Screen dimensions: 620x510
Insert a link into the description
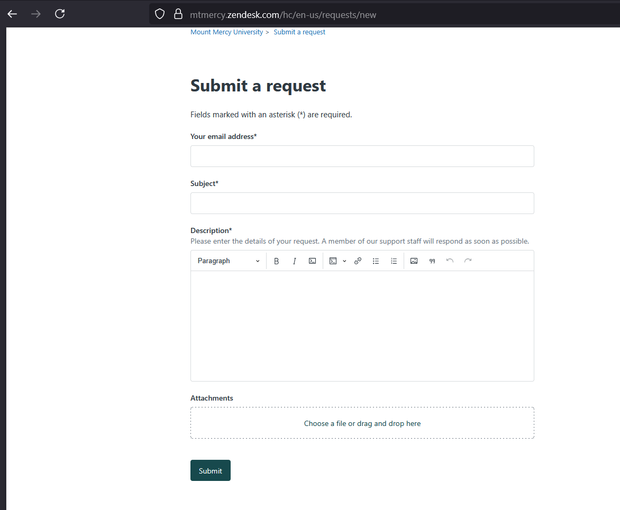358,261
